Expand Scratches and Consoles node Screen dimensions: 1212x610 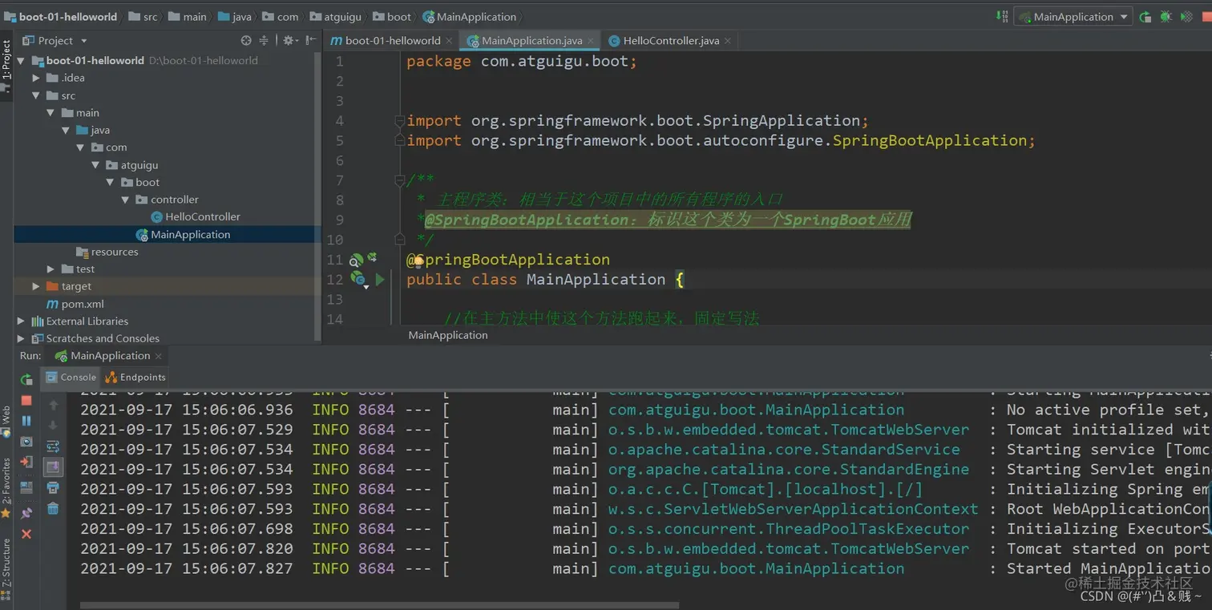pyautogui.click(x=21, y=338)
